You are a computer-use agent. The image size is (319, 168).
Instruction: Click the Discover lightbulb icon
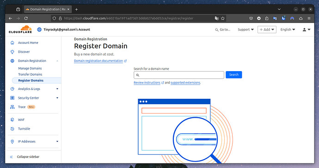(12, 52)
